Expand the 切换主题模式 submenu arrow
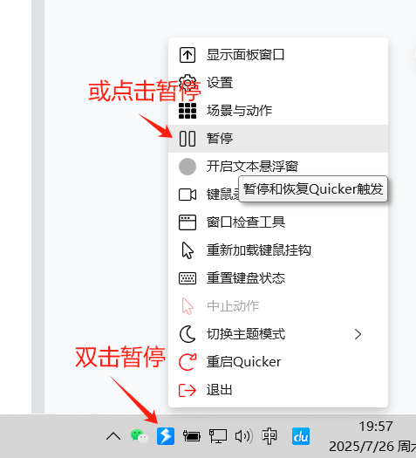 (x=358, y=334)
